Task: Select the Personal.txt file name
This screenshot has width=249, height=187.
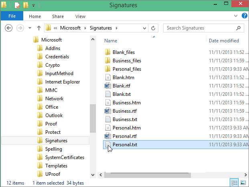Action: pos(125,144)
